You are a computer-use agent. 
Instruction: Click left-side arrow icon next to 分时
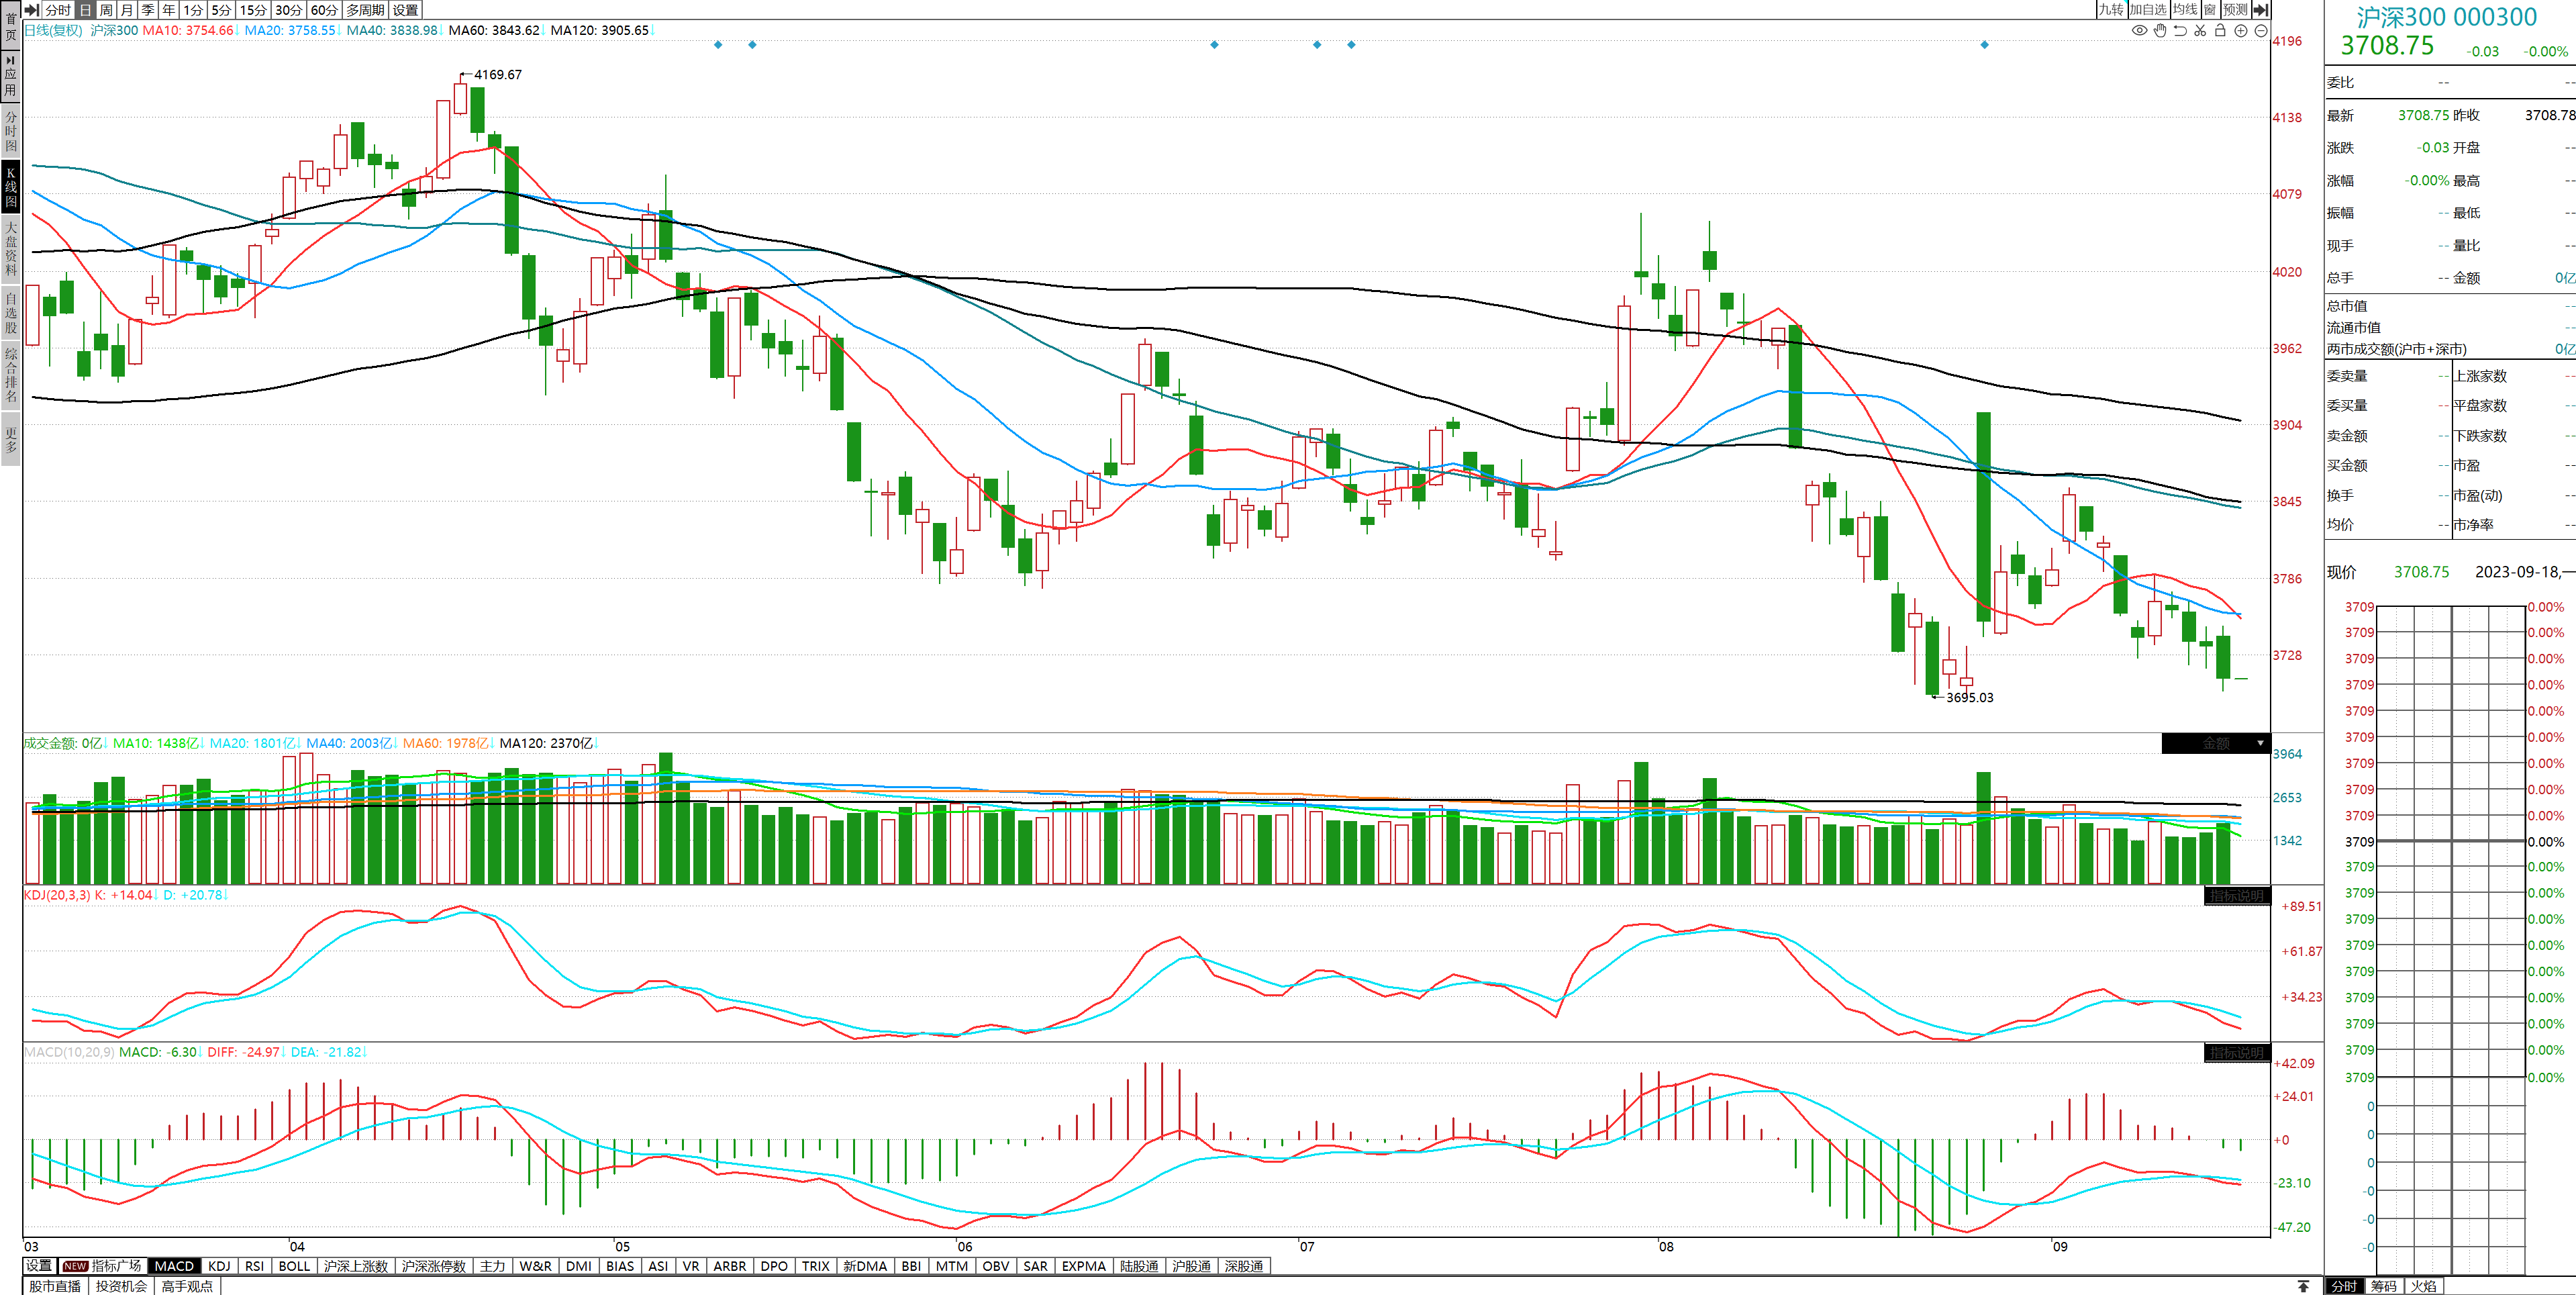[x=31, y=9]
